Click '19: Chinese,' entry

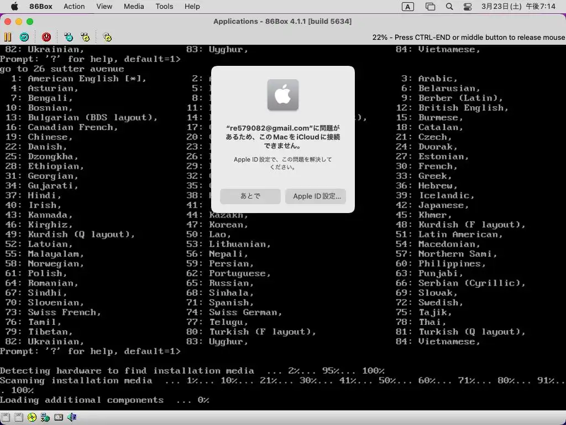(39, 137)
